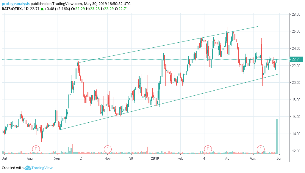Click the Aug label on time axis

pos(30,158)
